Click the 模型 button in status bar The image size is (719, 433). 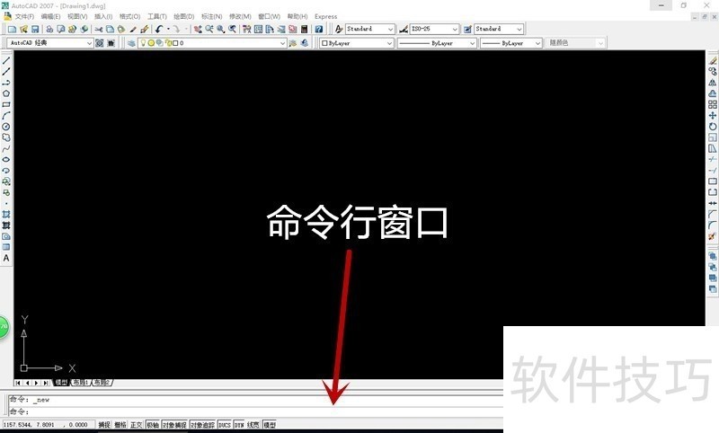coord(270,425)
